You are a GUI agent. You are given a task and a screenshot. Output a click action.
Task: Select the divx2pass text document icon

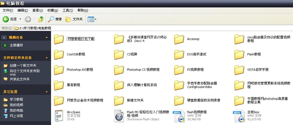coord(59,116)
